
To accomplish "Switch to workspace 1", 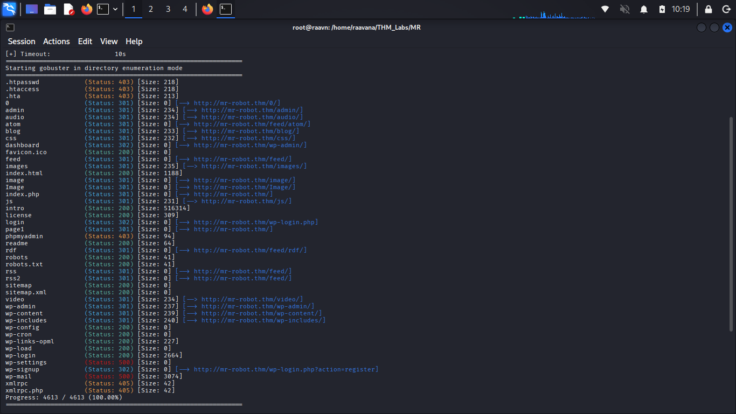I will (134, 9).
